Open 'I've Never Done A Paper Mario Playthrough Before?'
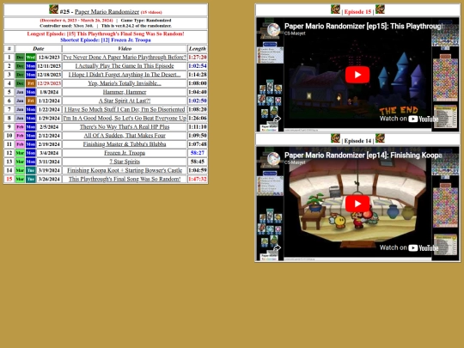 click(x=125, y=57)
